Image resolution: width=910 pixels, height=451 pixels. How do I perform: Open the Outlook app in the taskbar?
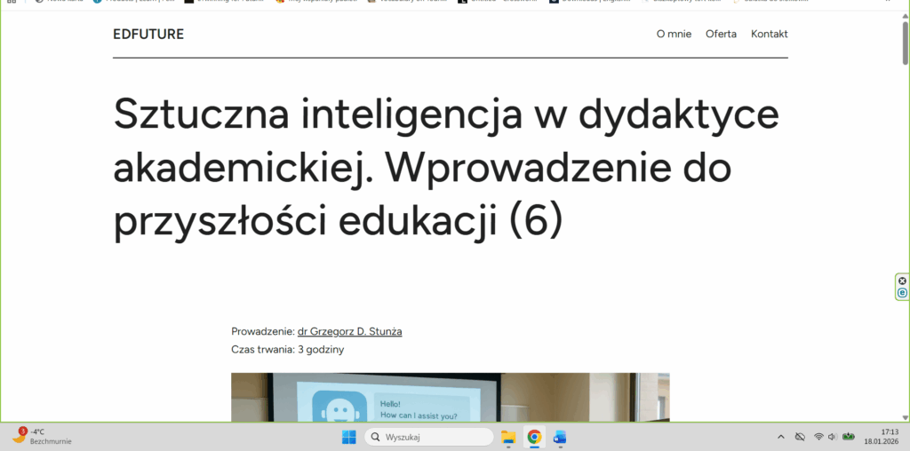[560, 437]
